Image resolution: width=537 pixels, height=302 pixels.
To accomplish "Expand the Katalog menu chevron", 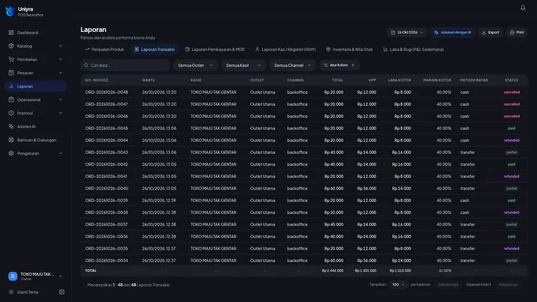I will click(x=60, y=46).
